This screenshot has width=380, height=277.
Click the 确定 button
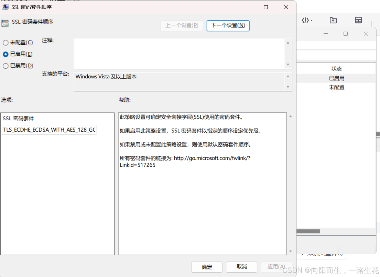(x=207, y=267)
